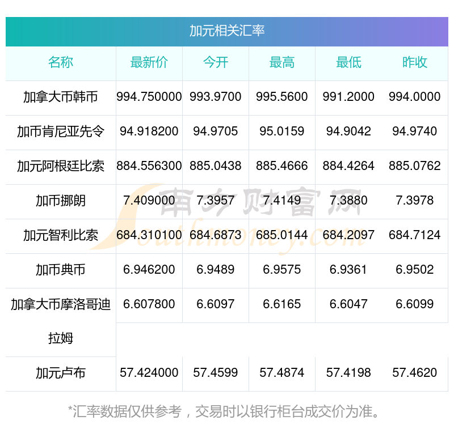Click previous close 994.0000

coord(415,96)
